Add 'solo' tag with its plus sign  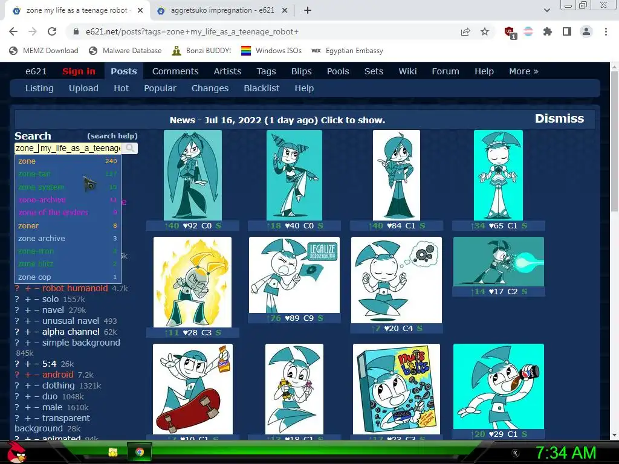[28, 300]
